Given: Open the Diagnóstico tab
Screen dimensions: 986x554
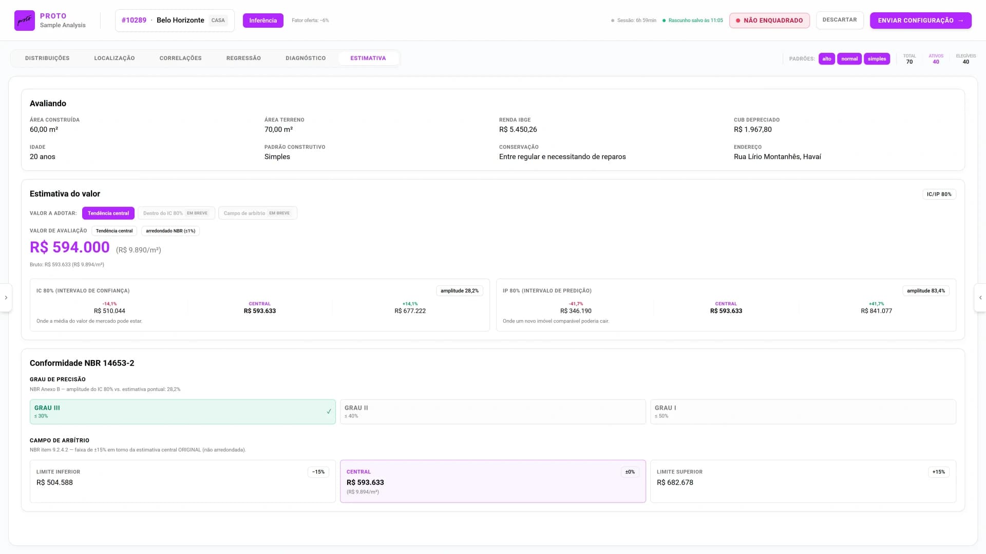Looking at the screenshot, I should [306, 58].
